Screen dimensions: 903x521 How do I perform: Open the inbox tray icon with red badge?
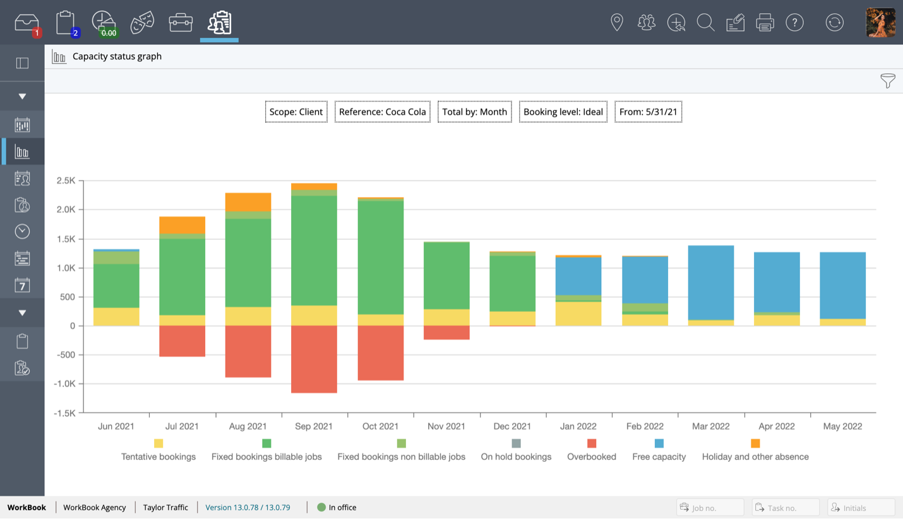point(27,23)
